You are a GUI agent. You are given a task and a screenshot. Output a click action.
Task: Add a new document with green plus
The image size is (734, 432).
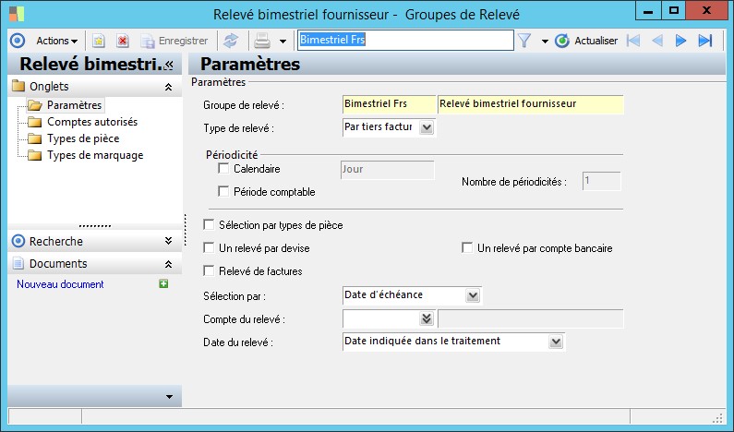pos(163,284)
